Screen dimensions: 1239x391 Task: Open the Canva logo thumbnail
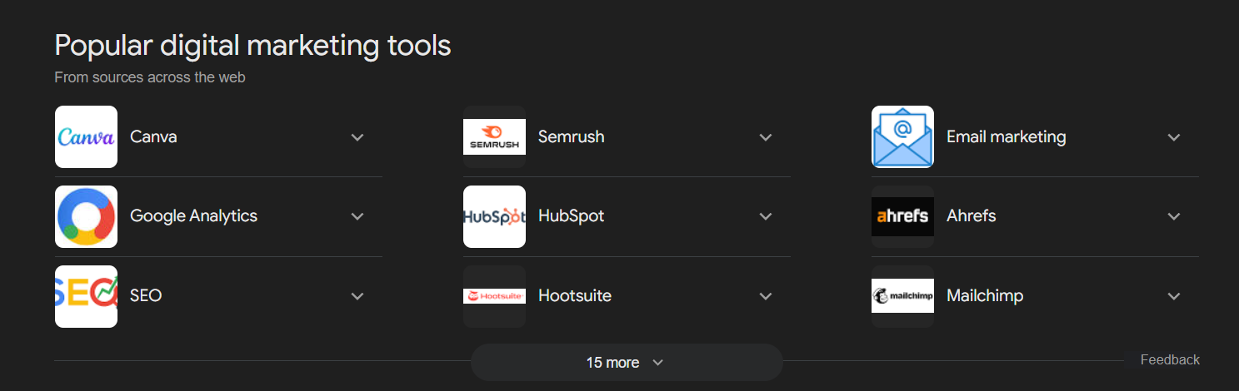(x=86, y=136)
